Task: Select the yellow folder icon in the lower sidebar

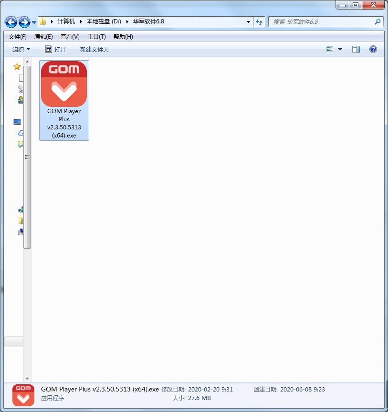Action: click(21, 221)
